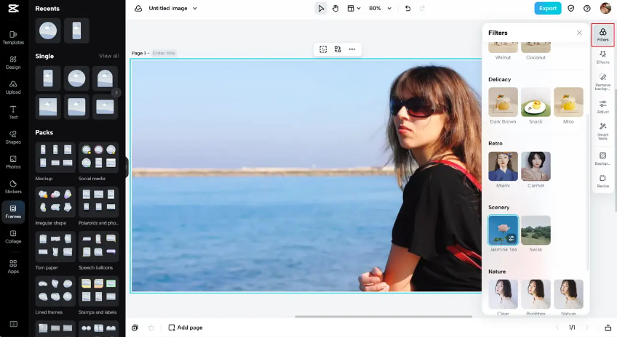Adjust the Jasmine Tea filter settings
617x337 pixels.
(511, 238)
